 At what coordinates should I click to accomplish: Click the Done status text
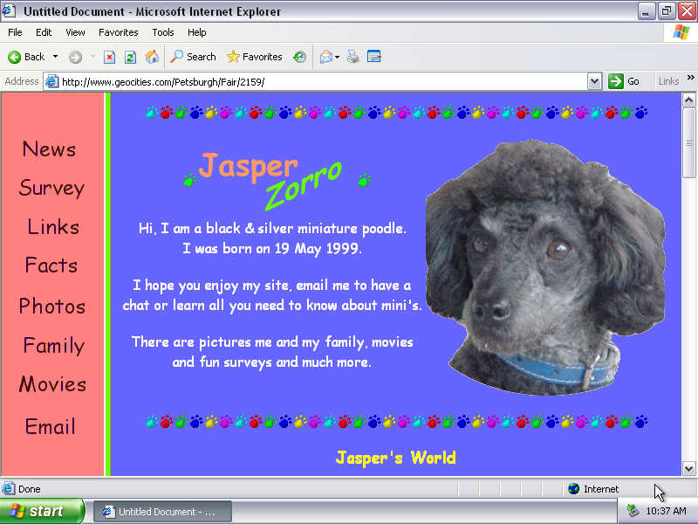(30, 489)
